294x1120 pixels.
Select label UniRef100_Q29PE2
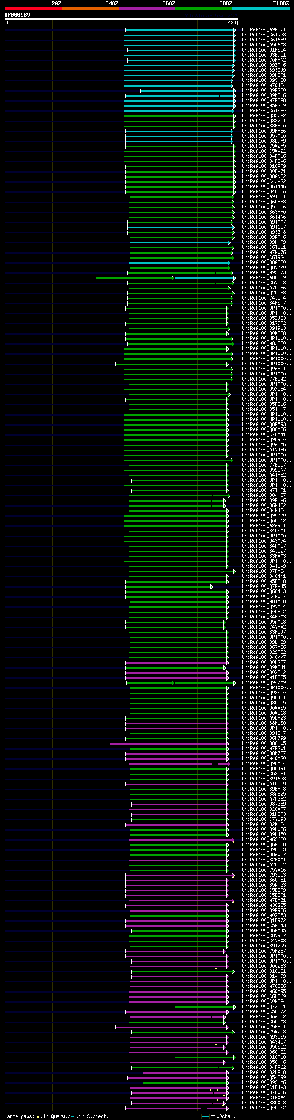tap(264, 652)
